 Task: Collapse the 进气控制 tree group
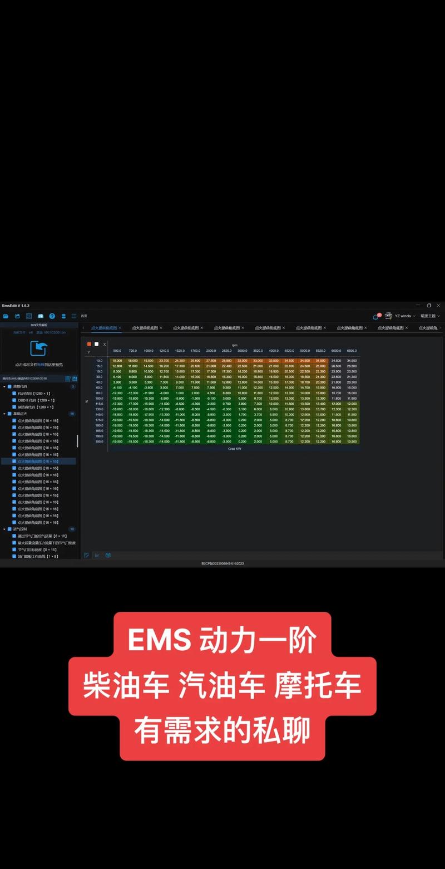4,529
